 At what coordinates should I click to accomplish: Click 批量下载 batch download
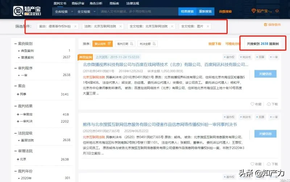coord(215,44)
